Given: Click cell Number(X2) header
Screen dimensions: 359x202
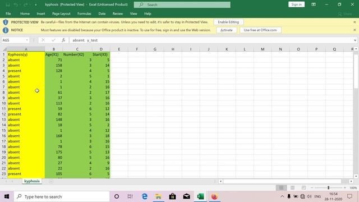Looking at the screenshot, I should [77, 54].
